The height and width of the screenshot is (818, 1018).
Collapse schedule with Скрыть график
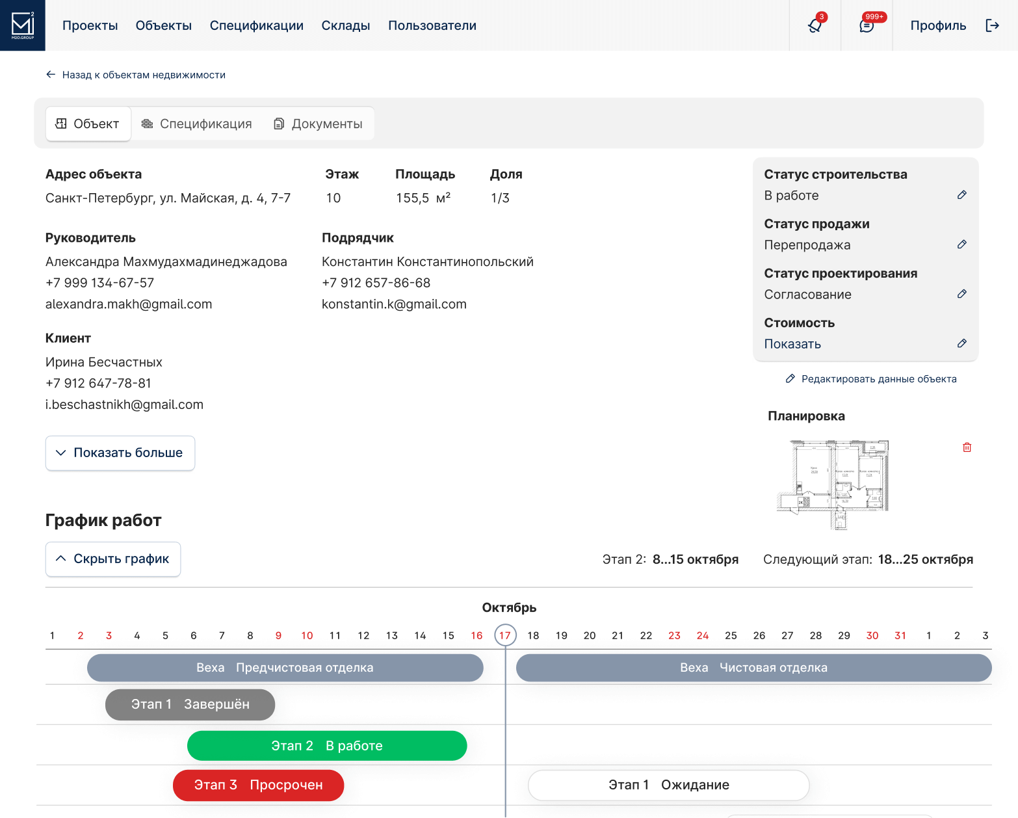click(x=113, y=559)
